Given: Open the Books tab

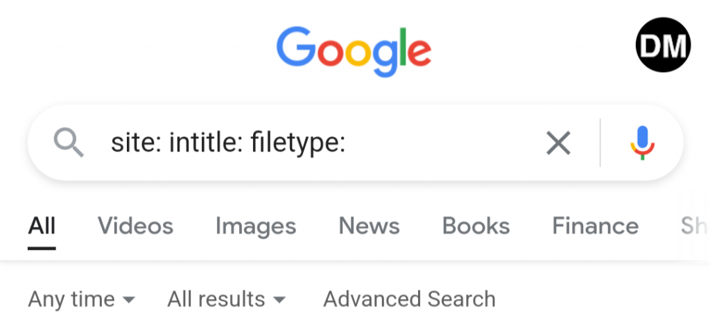Looking at the screenshot, I should point(476,226).
